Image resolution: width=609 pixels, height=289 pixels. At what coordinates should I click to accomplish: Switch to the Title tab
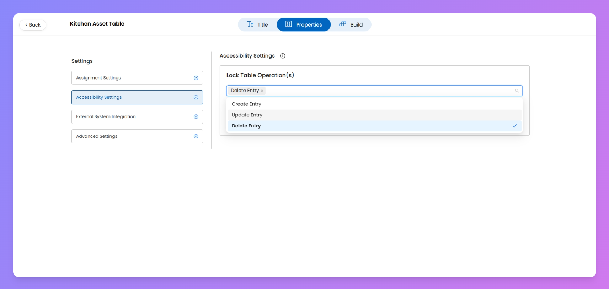click(257, 24)
